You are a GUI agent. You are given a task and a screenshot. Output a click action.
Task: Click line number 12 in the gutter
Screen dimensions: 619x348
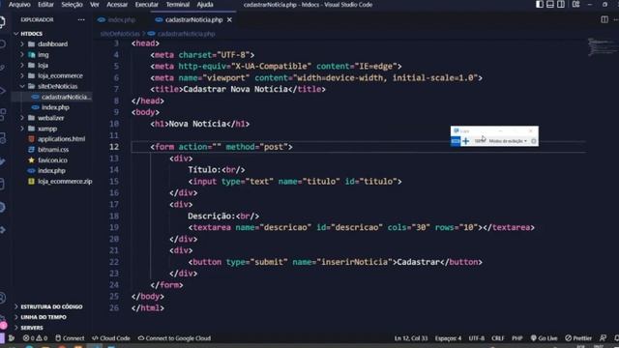click(x=114, y=147)
